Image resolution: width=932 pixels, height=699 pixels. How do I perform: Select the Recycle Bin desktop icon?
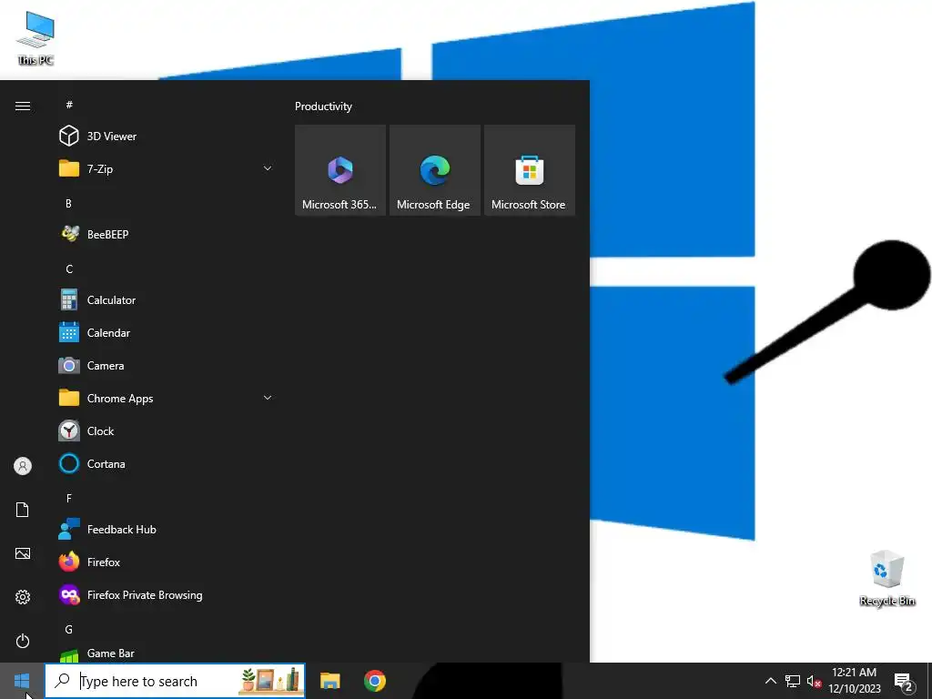tap(886, 578)
